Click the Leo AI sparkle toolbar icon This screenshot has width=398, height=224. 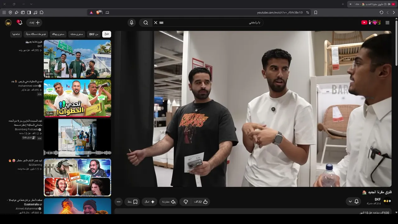(x=16, y=12)
